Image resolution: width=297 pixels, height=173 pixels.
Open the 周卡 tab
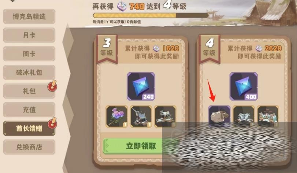pos(29,54)
